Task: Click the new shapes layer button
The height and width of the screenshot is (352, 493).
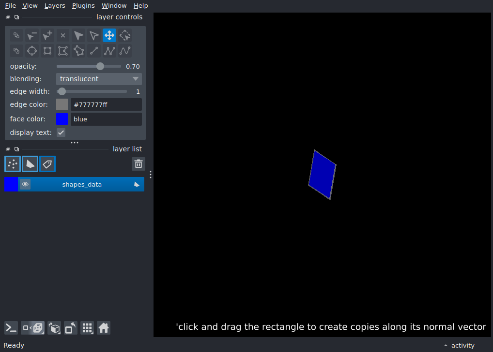Action: point(30,164)
